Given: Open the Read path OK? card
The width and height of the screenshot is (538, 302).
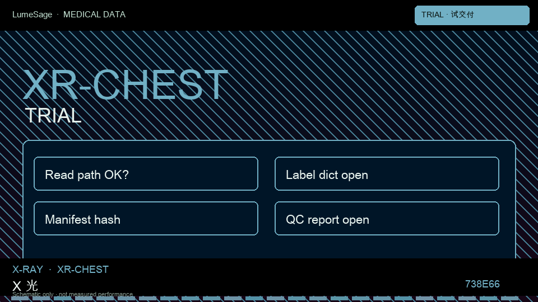Looking at the screenshot, I should click(x=146, y=173).
